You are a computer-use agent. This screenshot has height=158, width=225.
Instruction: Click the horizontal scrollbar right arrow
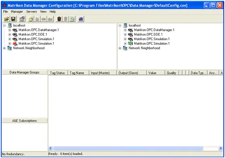221,148
